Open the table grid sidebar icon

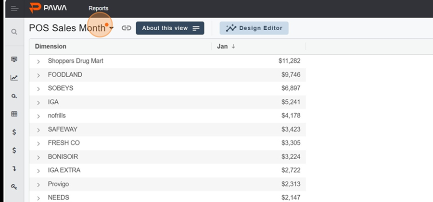pos(14,114)
